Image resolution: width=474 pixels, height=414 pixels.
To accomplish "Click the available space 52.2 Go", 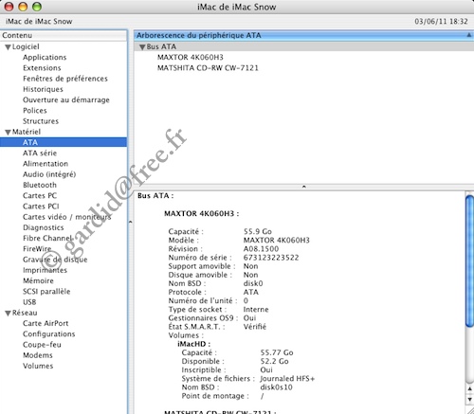I will click(x=274, y=361).
